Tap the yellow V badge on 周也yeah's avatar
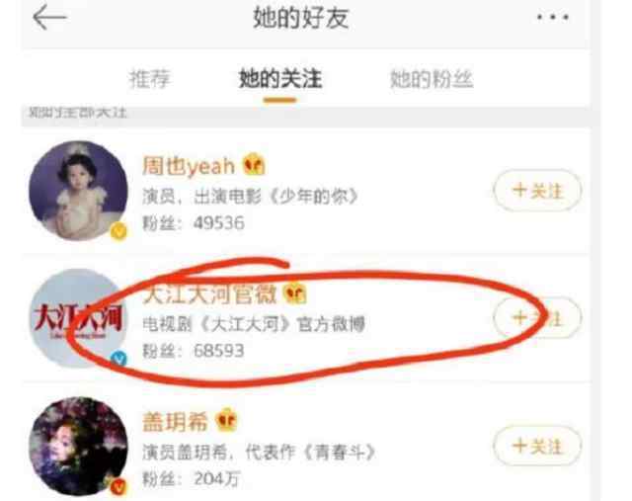632x501 pixels. (x=118, y=231)
